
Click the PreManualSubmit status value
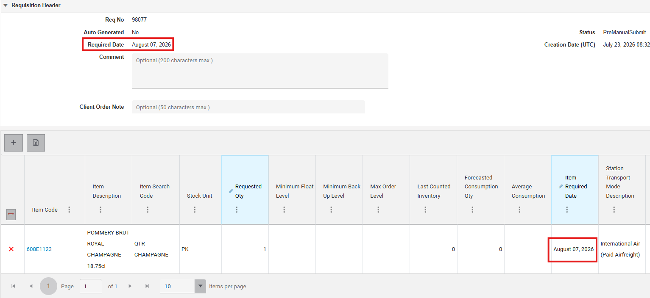coord(624,32)
